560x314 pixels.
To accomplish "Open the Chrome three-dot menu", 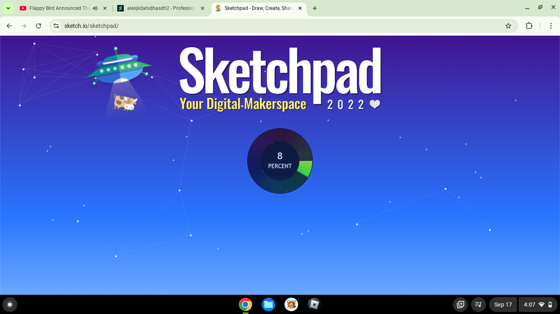I will (x=551, y=26).
